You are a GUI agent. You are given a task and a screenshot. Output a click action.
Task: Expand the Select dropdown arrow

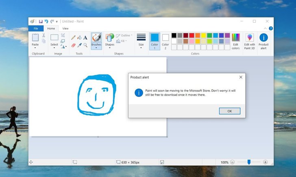pyautogui.click(x=54, y=48)
